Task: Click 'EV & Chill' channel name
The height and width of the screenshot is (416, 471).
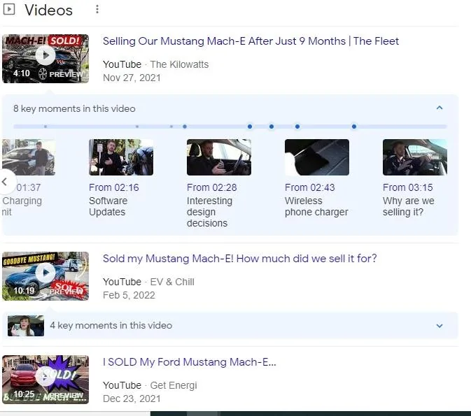Action: click(172, 282)
